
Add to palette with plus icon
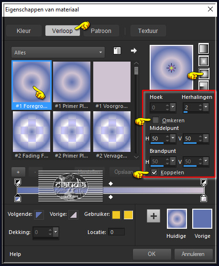[x=153, y=216]
